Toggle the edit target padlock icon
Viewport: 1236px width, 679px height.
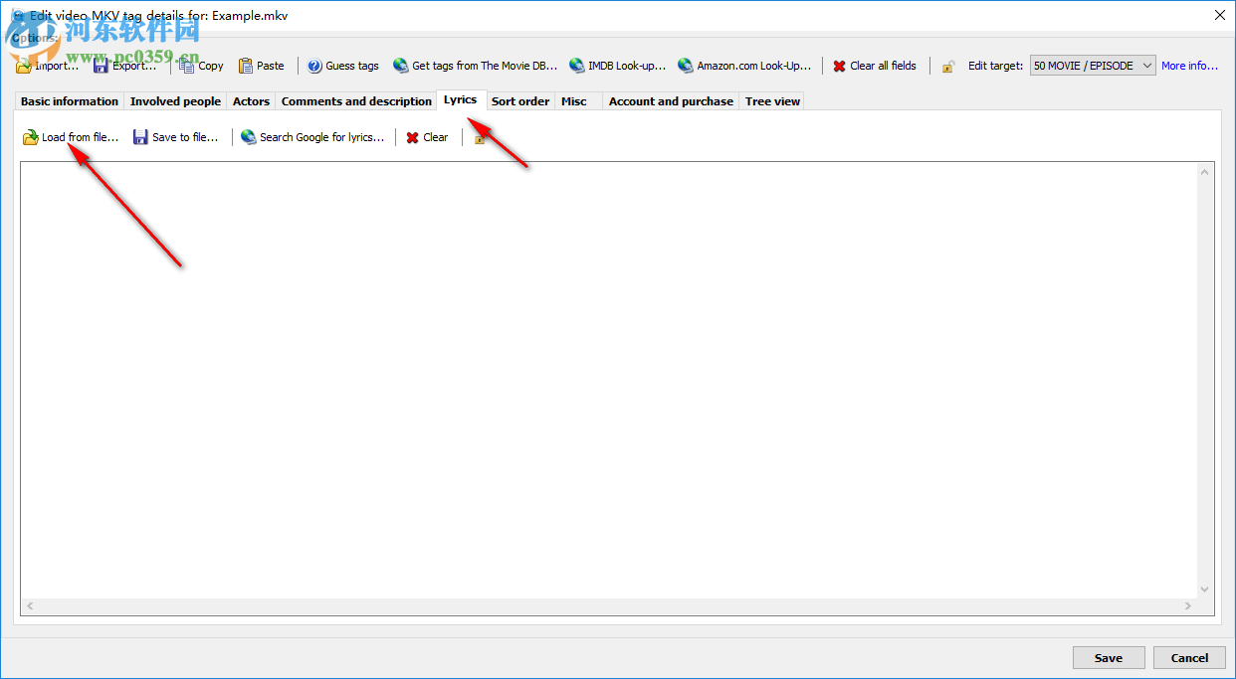point(947,65)
